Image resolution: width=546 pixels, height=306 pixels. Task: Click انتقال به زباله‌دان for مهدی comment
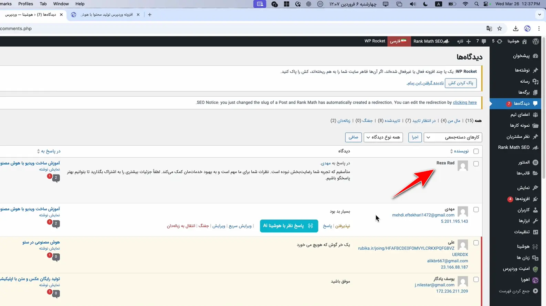coord(181,226)
